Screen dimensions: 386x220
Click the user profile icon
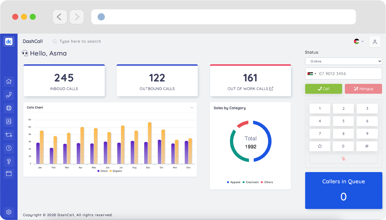375,42
